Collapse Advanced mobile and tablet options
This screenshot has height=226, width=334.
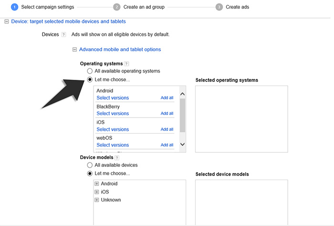pos(74,50)
